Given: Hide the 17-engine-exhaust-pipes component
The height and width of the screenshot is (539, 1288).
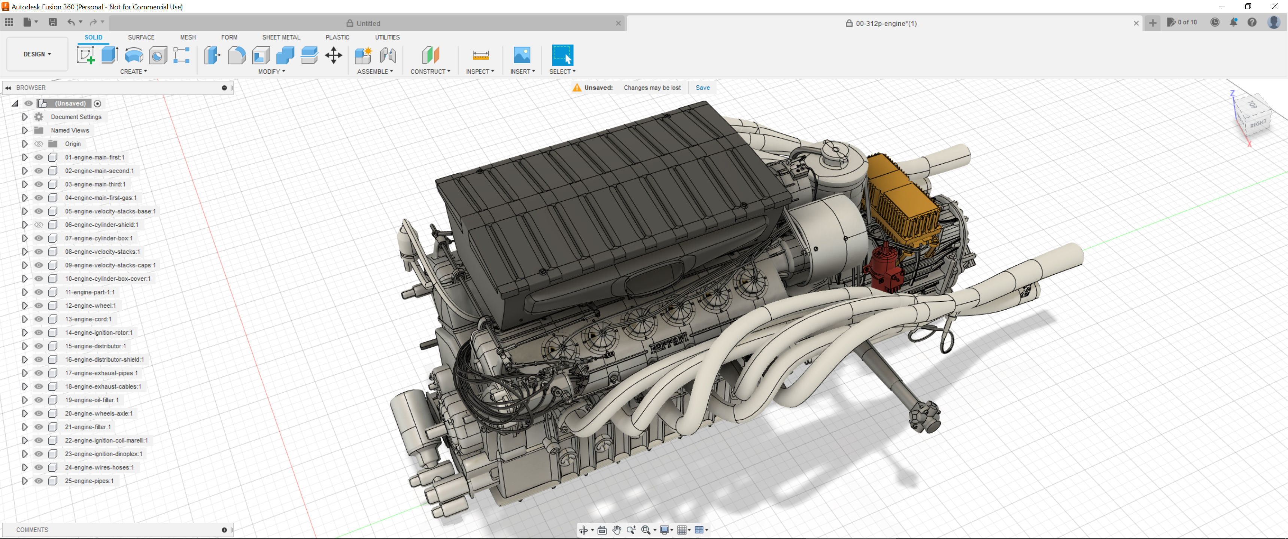Looking at the screenshot, I should pos(39,373).
